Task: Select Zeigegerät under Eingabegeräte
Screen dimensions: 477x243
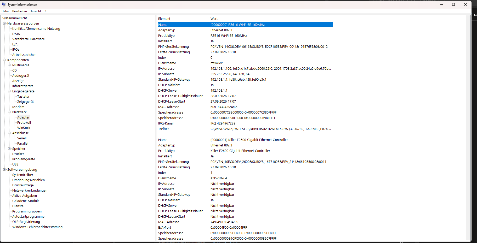Action: point(25,102)
